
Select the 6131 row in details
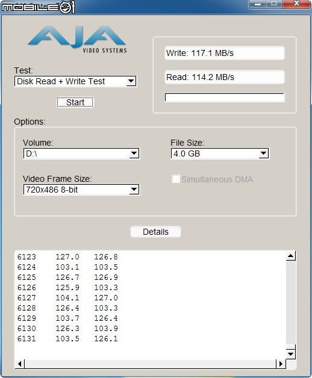[67, 339]
